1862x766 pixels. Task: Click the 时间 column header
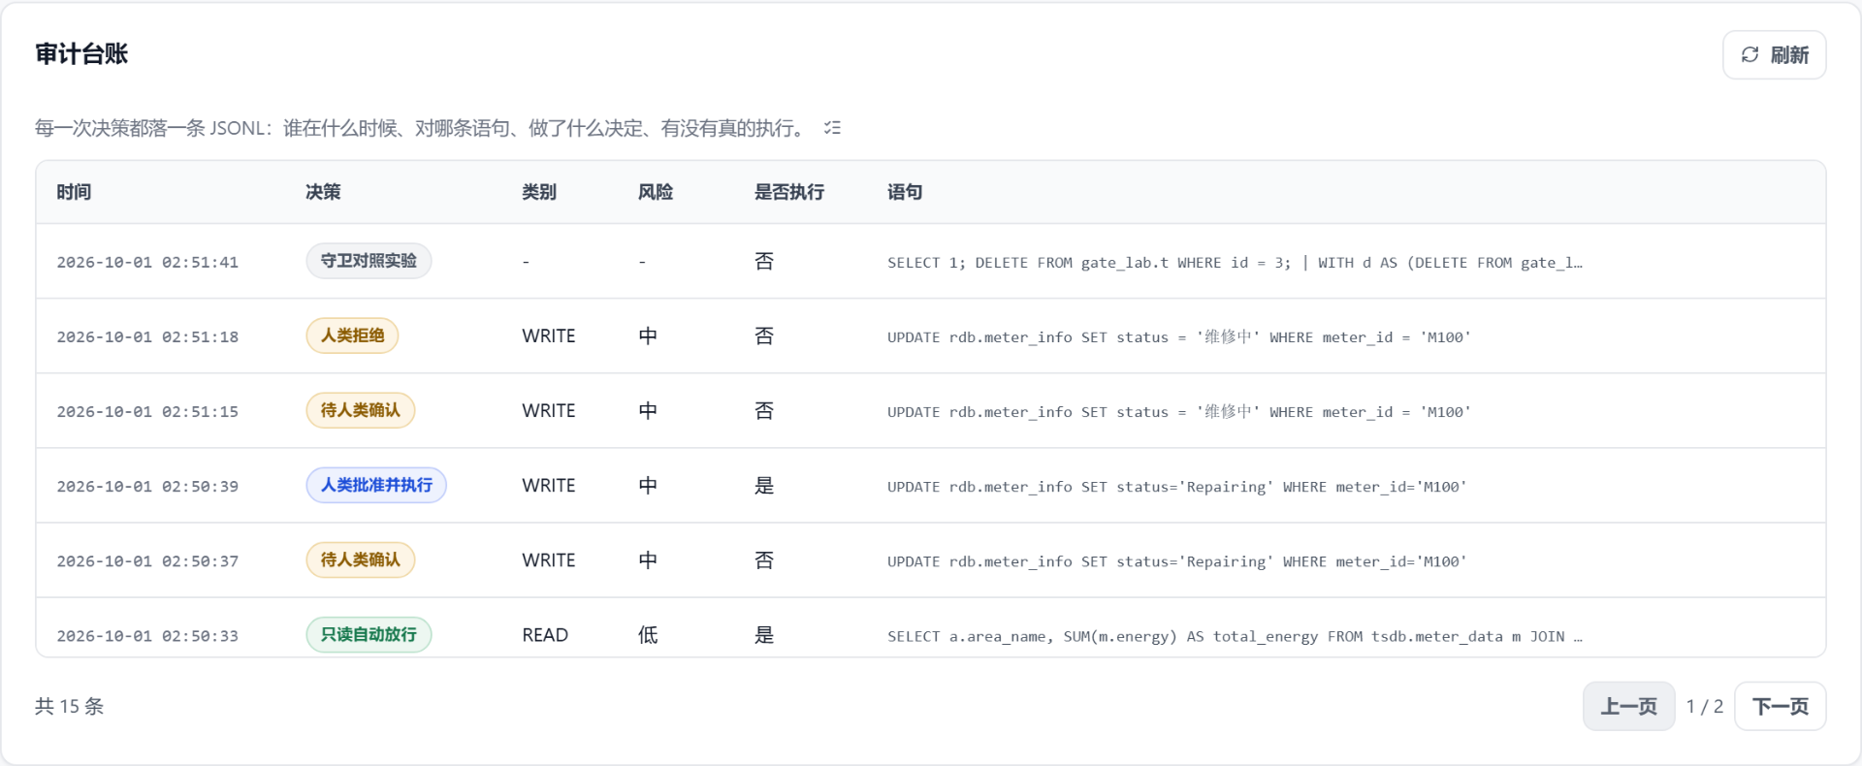(x=74, y=192)
